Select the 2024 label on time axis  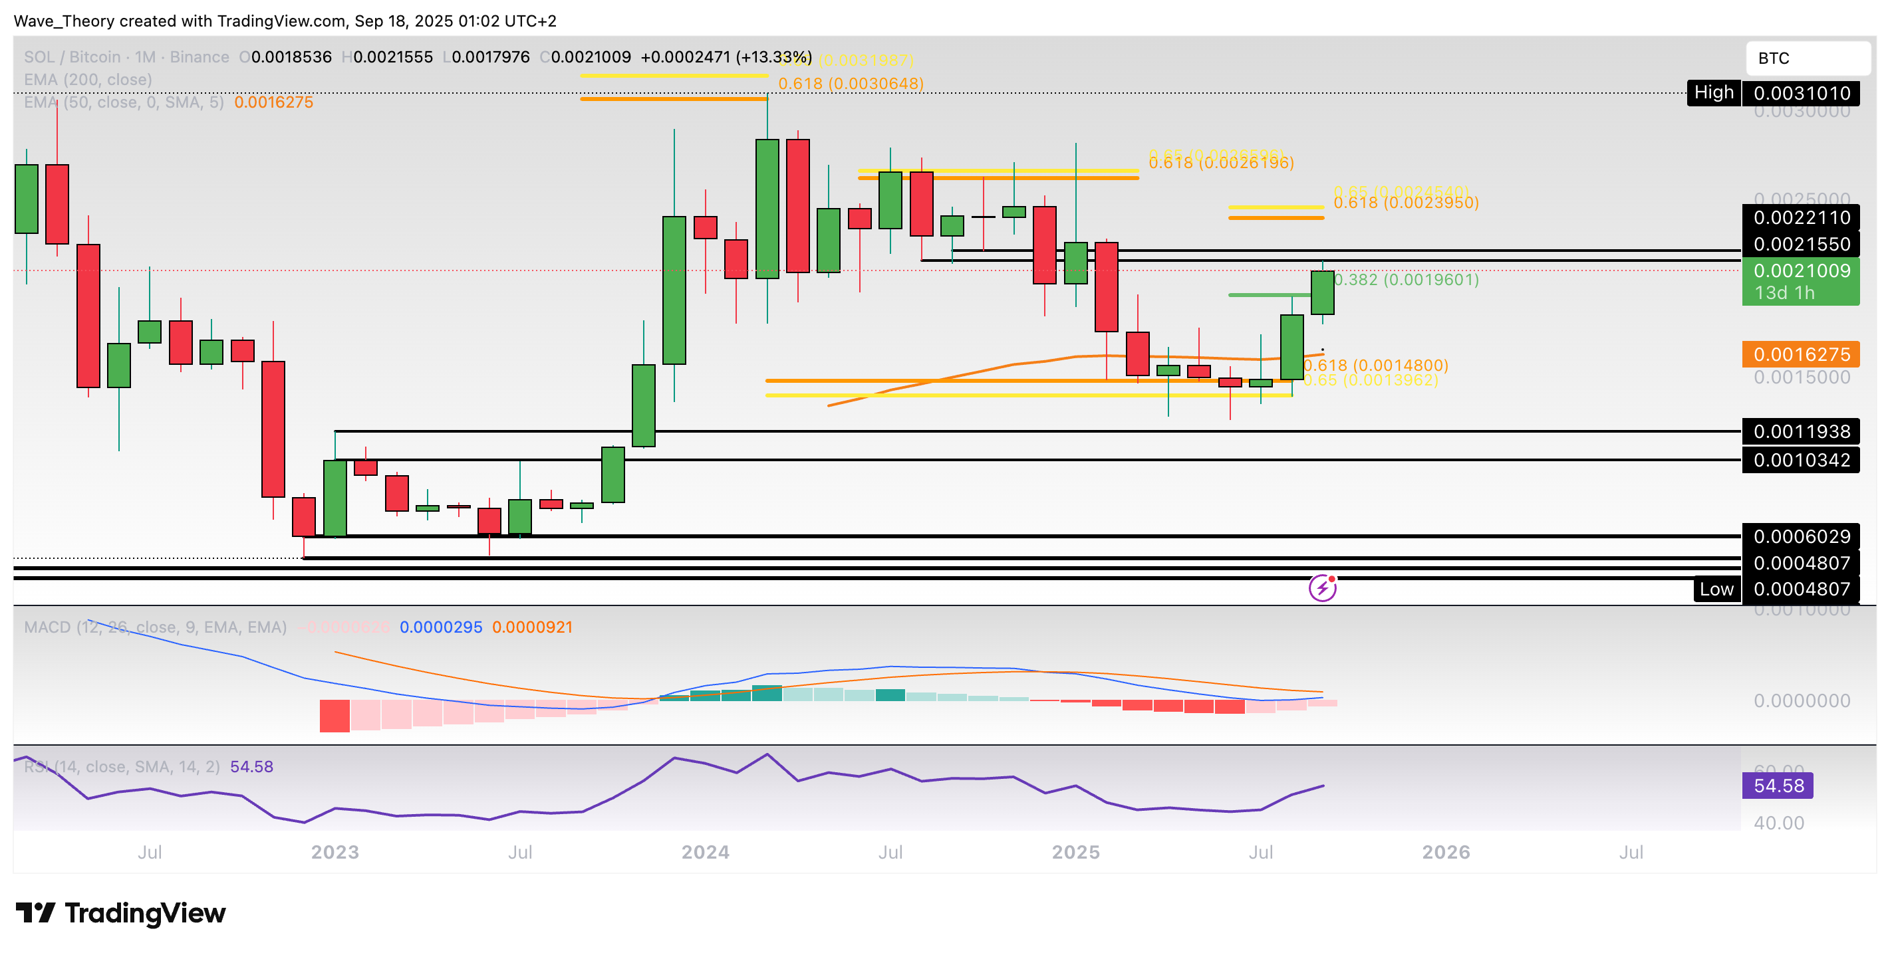click(x=705, y=852)
